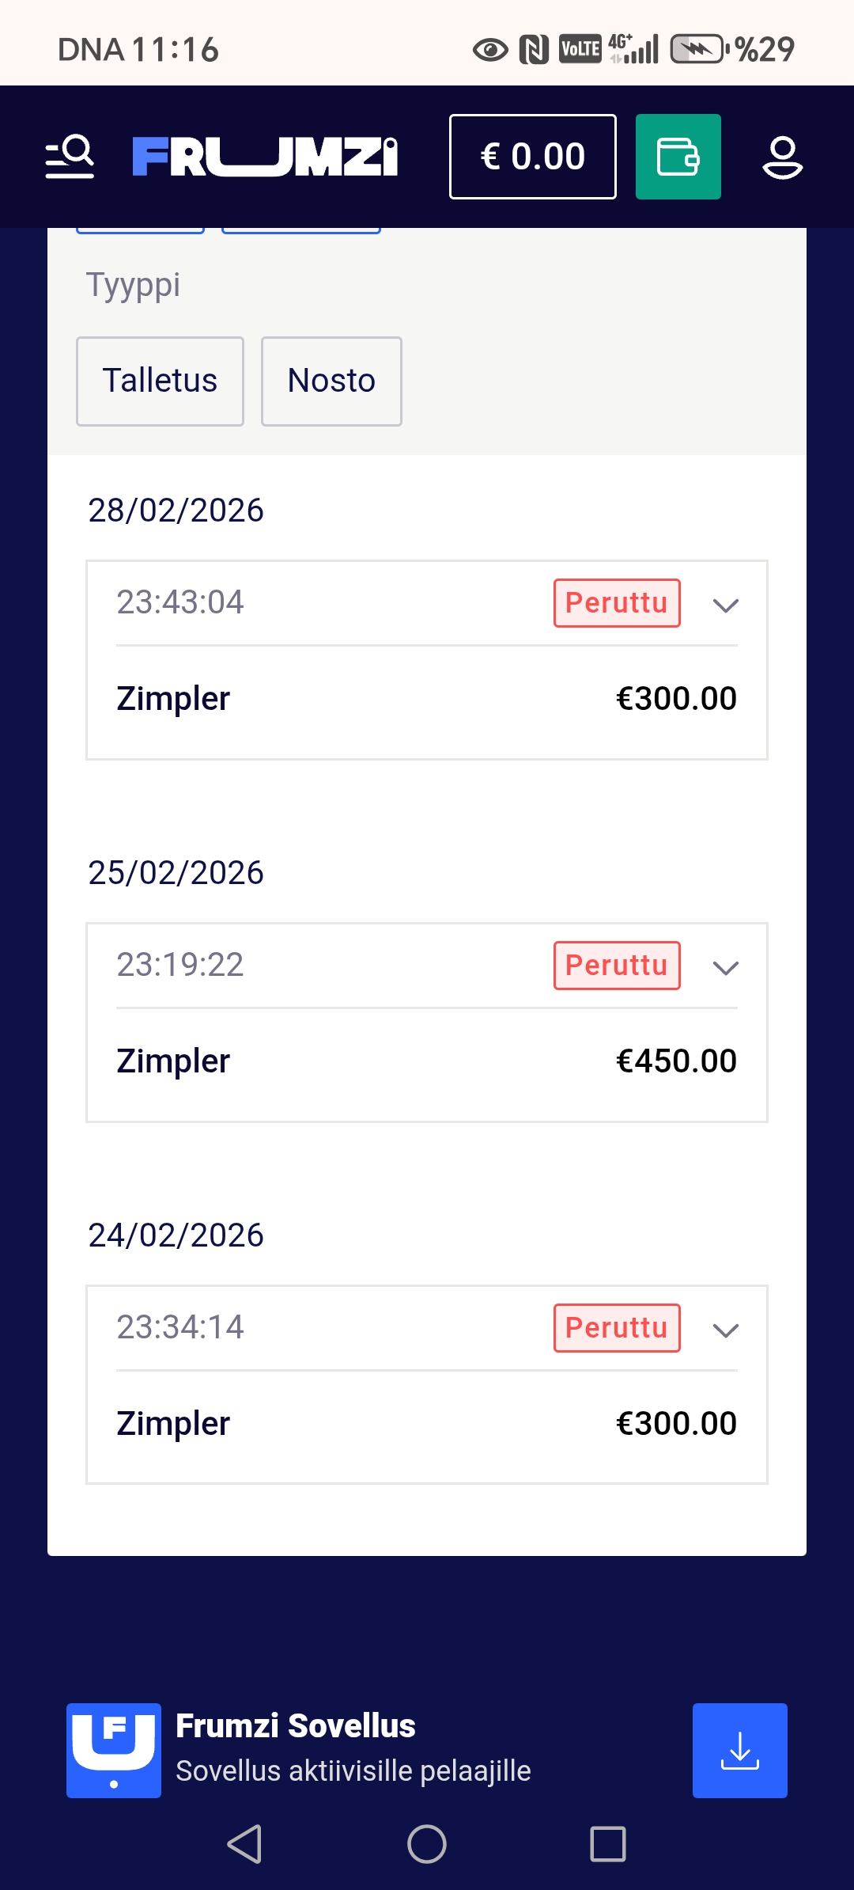Tap the Frumzi Sovellus app icon
Image resolution: width=854 pixels, height=1890 pixels.
114,1750
